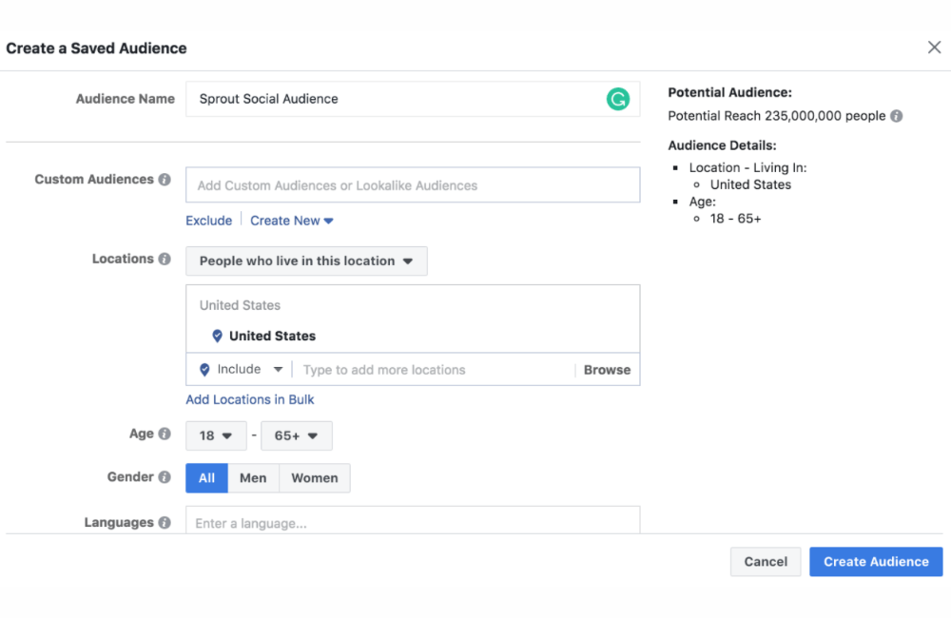Click the bold United States location entry

pyautogui.click(x=272, y=336)
